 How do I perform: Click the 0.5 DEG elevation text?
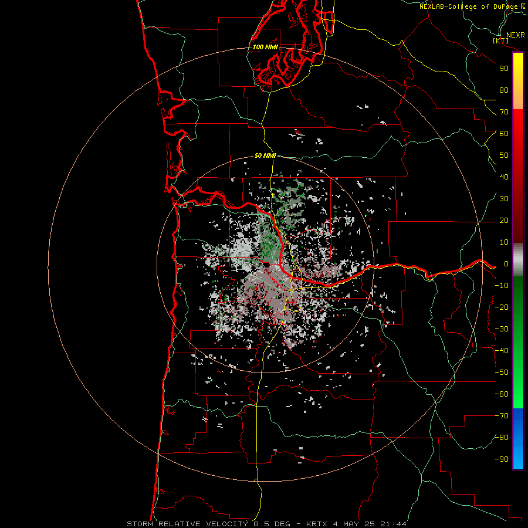point(272,524)
